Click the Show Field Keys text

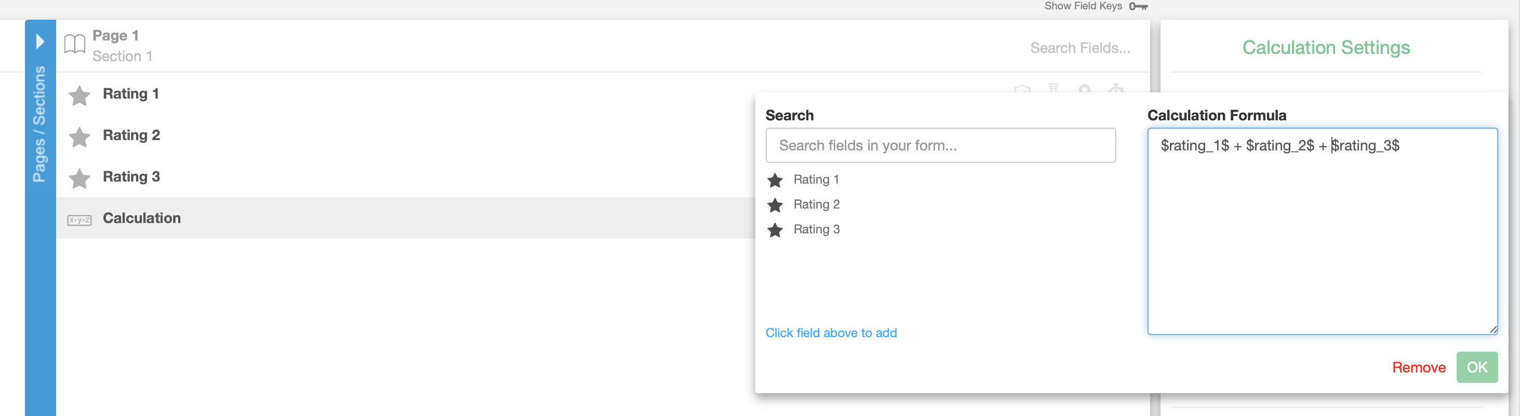click(x=1083, y=6)
